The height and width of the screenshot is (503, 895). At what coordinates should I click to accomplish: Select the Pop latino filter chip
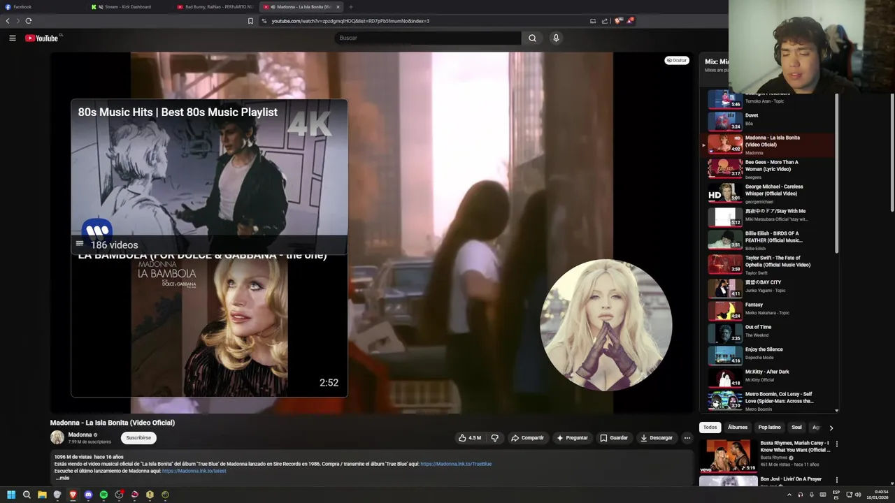[x=769, y=428]
